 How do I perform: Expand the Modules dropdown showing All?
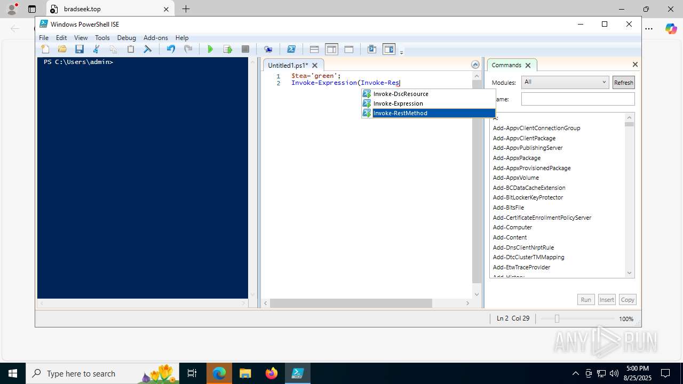point(565,82)
